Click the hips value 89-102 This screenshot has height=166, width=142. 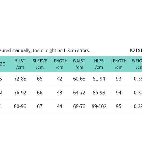[99, 106]
